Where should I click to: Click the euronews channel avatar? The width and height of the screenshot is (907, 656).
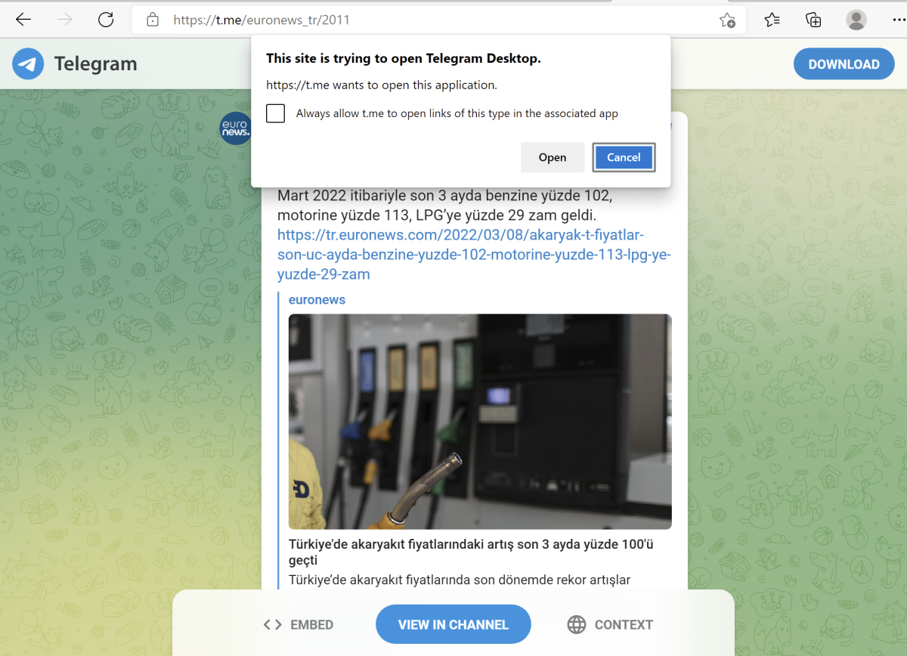pos(234,129)
